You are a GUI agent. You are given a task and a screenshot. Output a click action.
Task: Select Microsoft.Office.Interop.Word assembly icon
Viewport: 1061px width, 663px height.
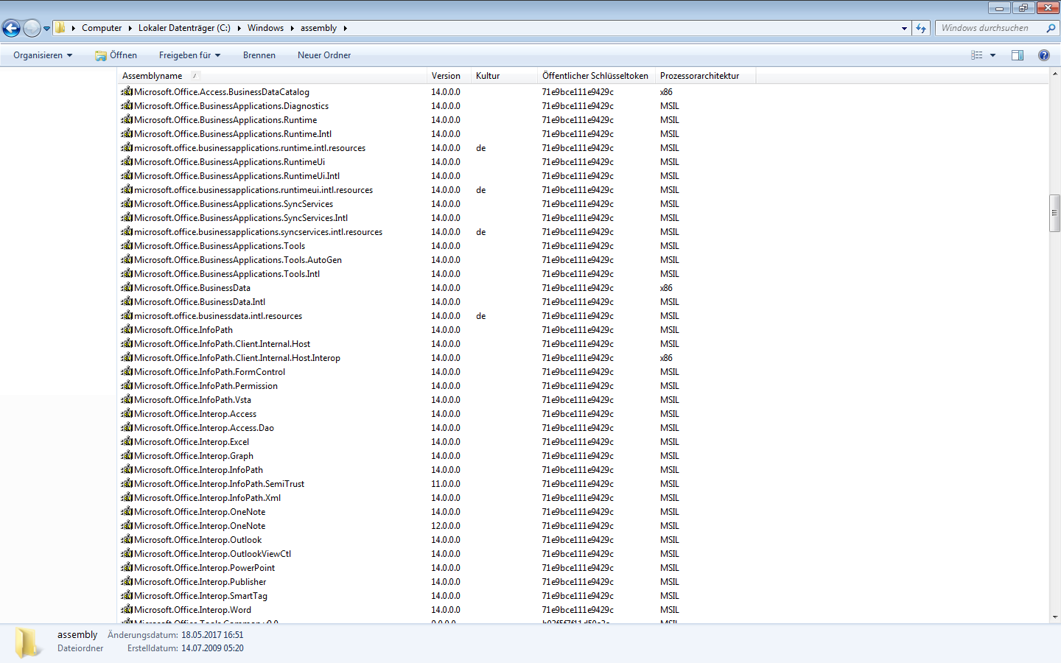[127, 609]
